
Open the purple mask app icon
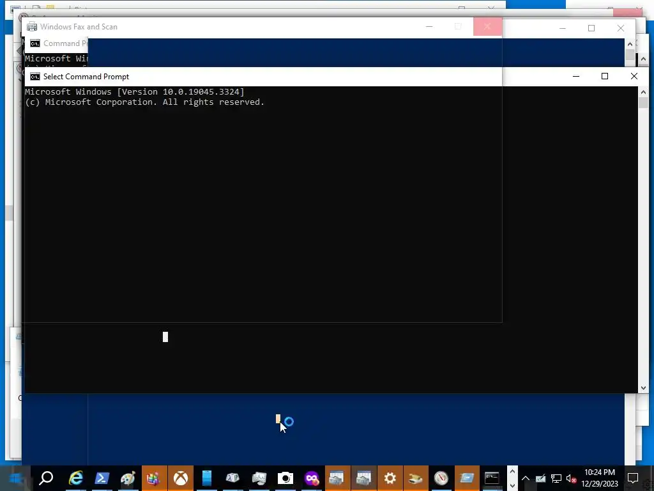(x=312, y=478)
